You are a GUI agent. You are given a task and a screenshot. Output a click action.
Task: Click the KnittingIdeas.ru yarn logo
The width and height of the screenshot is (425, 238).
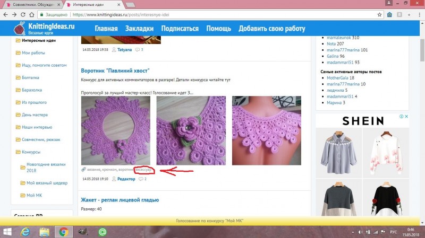(x=20, y=29)
